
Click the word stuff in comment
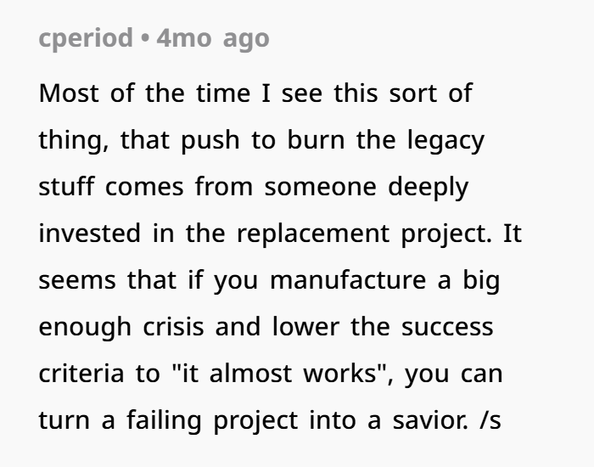coord(66,186)
